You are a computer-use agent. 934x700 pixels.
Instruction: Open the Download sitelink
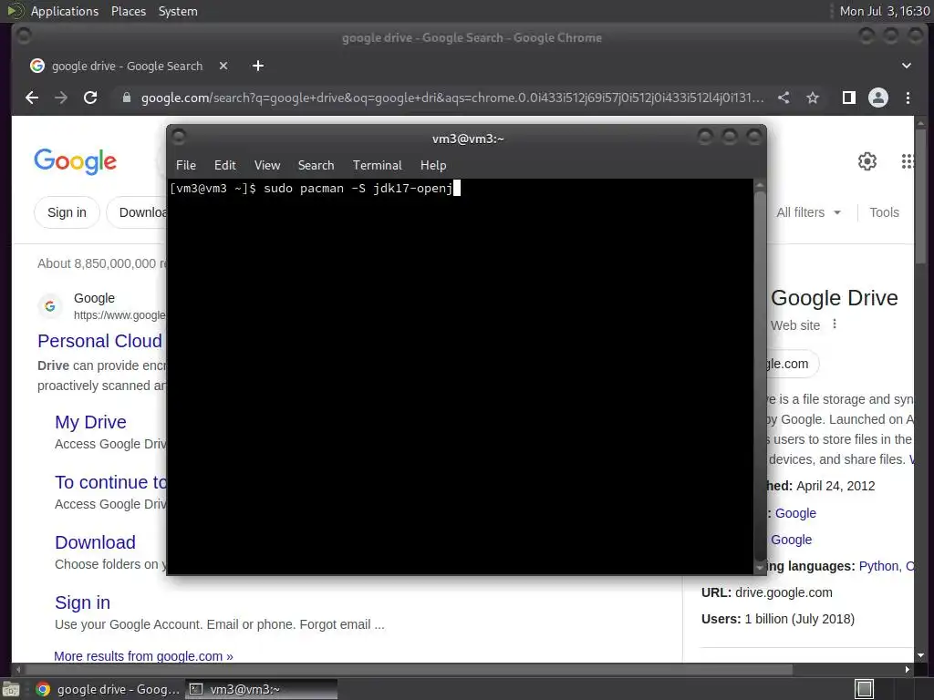coord(95,542)
